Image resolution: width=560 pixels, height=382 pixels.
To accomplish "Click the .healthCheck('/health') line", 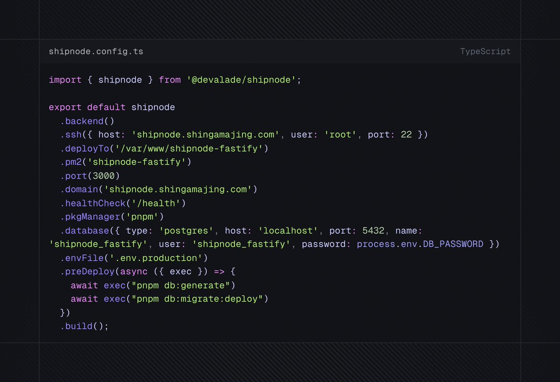I will click(123, 203).
